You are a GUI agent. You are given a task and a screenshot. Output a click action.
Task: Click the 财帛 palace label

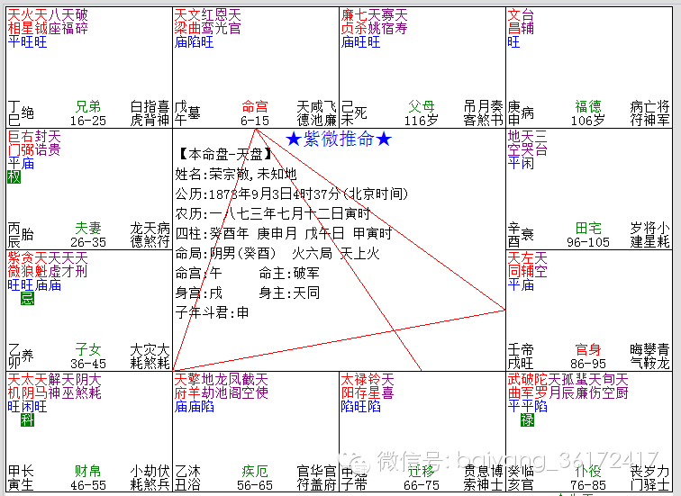tap(88, 471)
